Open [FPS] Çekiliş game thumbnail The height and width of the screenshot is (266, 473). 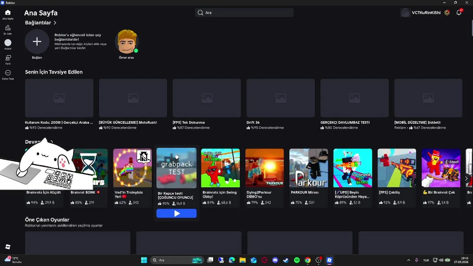[397, 168]
